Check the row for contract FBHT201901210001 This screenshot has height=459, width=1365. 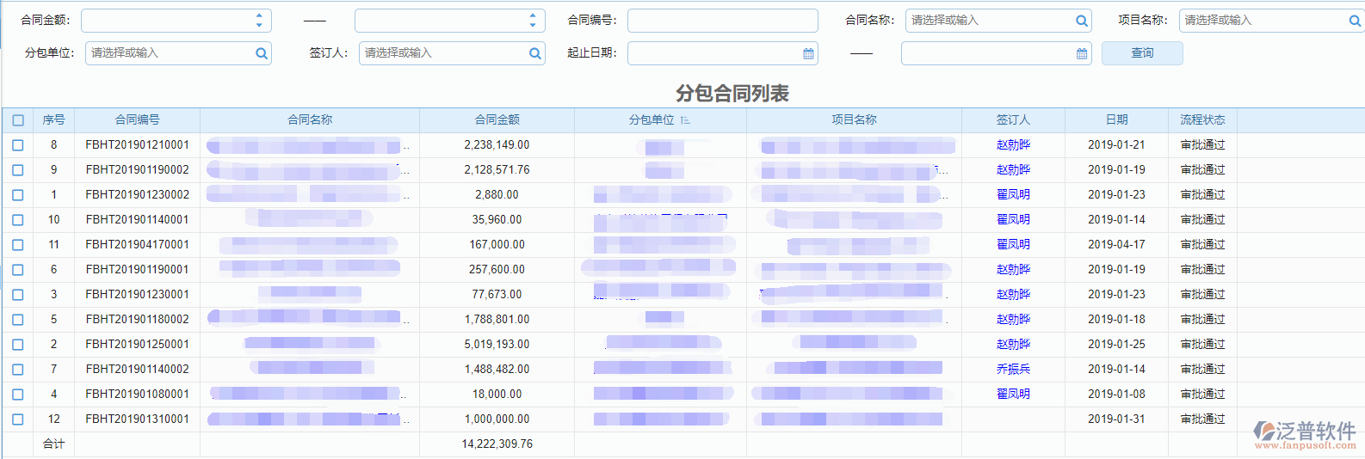(18, 145)
